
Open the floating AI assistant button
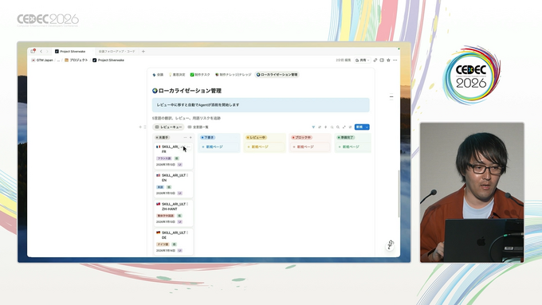pos(391,245)
